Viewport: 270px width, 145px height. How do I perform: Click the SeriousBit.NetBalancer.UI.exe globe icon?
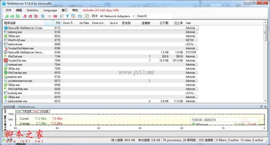pyautogui.click(x=6, y=28)
